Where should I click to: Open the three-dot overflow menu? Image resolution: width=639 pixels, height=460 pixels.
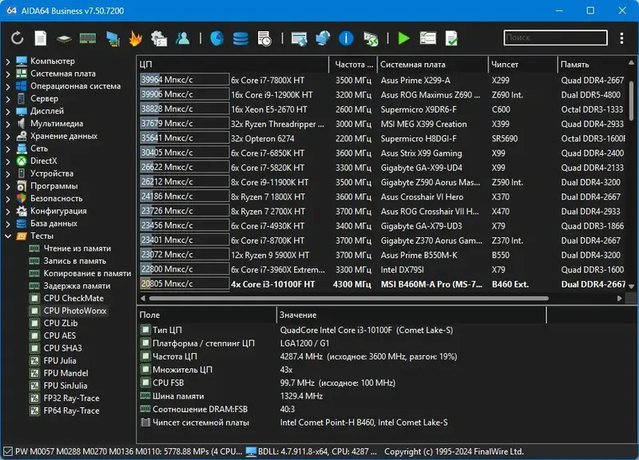[621, 38]
